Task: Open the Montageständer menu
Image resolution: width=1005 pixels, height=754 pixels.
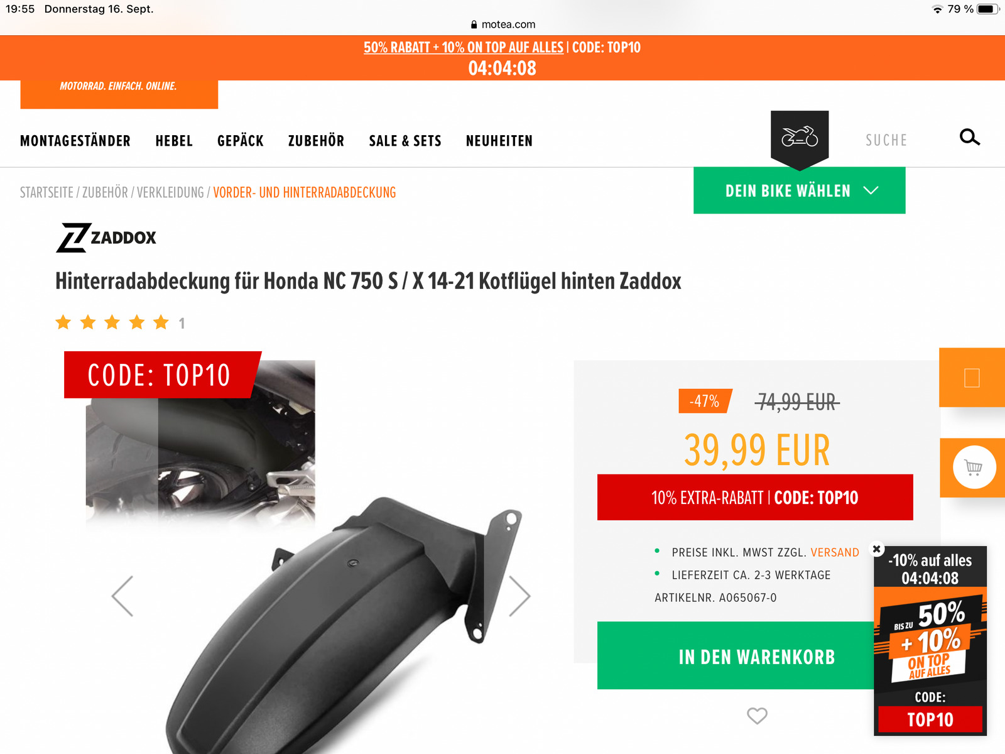Action: (75, 141)
